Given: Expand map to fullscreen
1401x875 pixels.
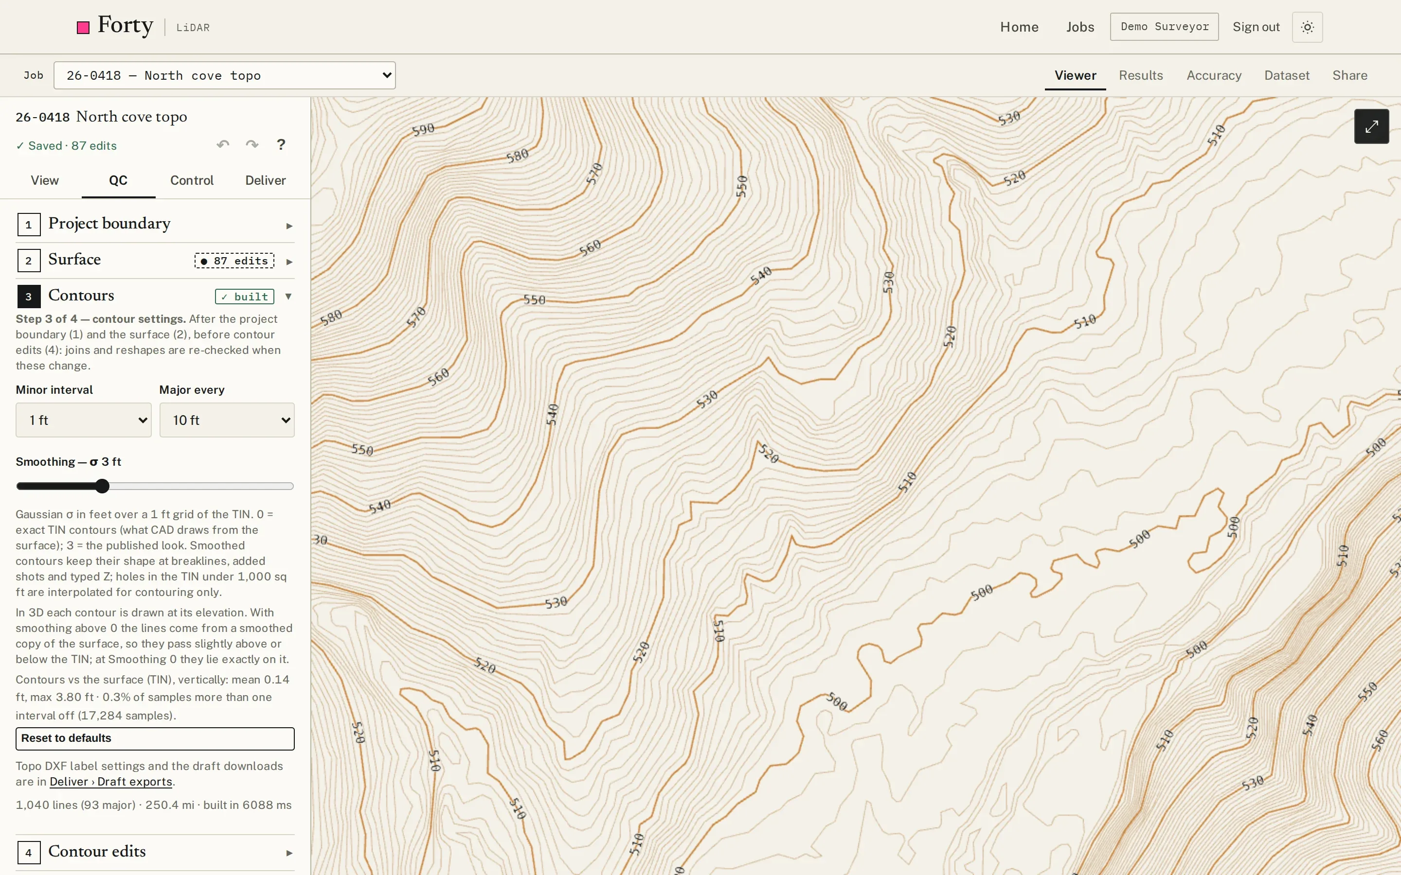Looking at the screenshot, I should click(1371, 126).
